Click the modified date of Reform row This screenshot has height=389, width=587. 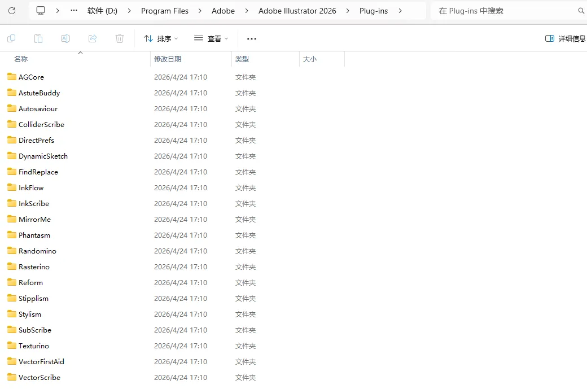coord(181,282)
